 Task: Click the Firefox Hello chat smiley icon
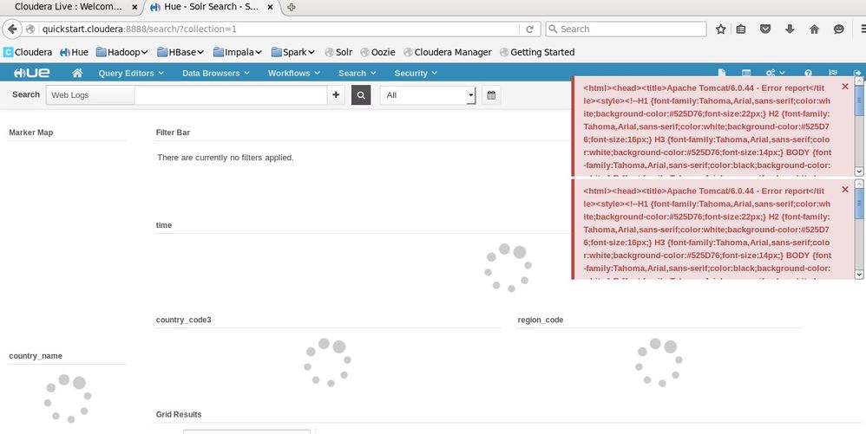[x=839, y=29]
